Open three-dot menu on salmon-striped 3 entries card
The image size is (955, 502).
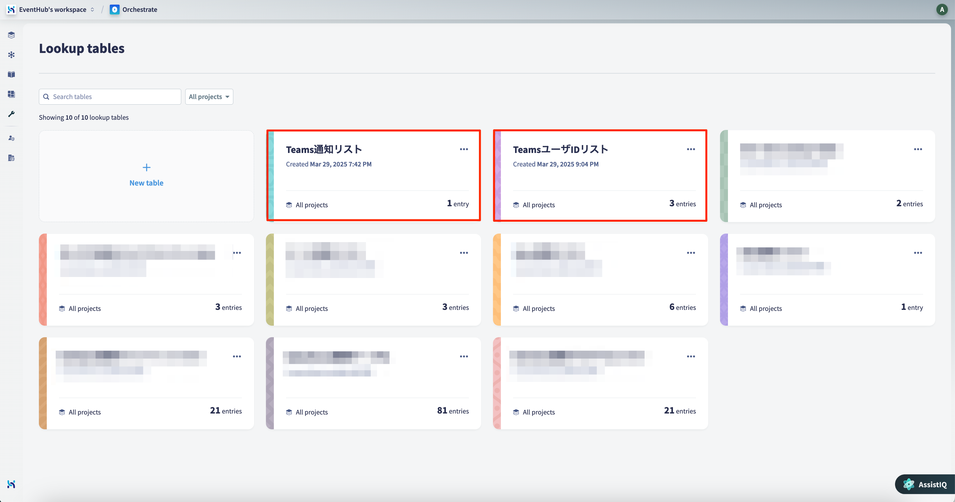tap(237, 253)
